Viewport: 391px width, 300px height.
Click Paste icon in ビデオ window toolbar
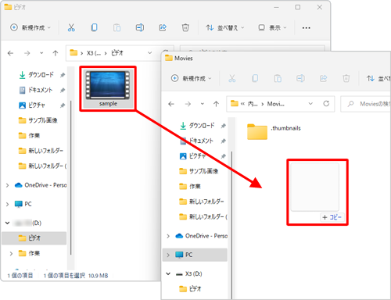117,27
